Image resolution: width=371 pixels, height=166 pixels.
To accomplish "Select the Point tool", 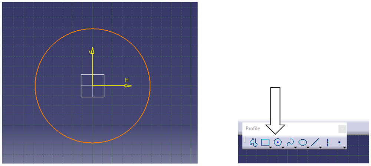I will [x=339, y=142].
